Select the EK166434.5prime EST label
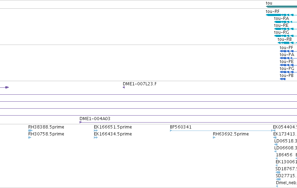 pos(113,134)
